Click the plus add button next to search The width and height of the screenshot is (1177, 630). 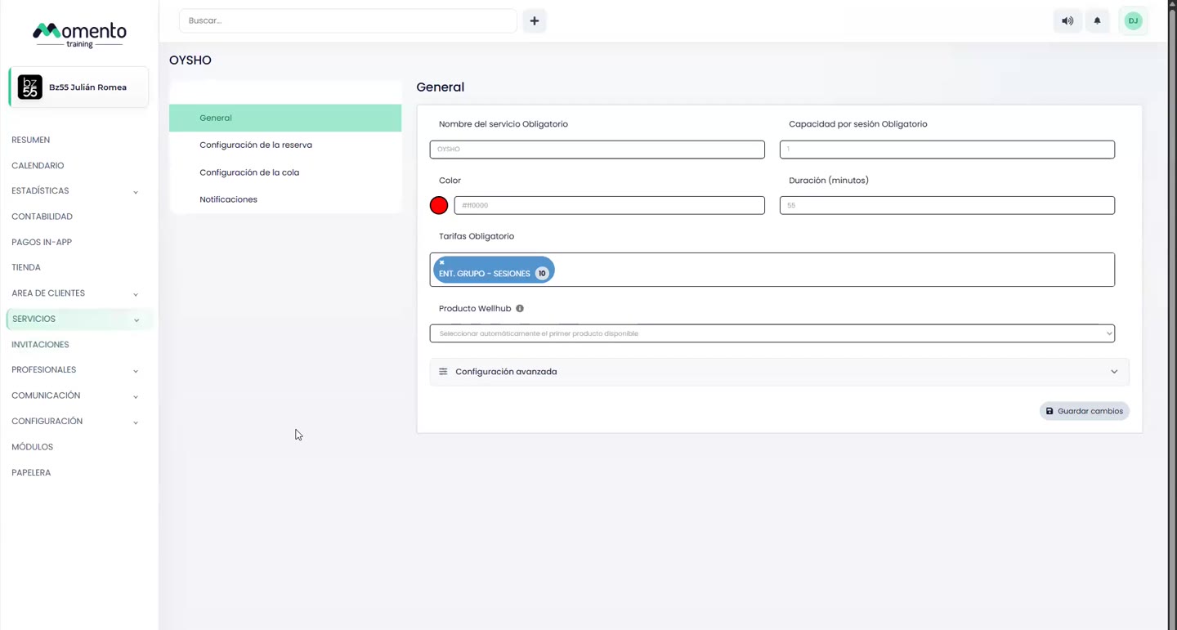coord(535,21)
